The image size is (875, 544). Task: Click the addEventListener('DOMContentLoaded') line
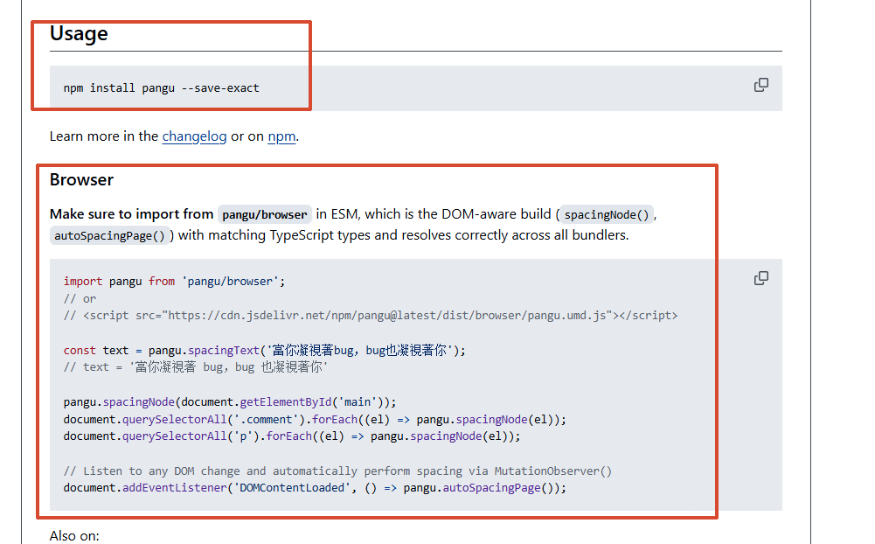click(x=315, y=488)
